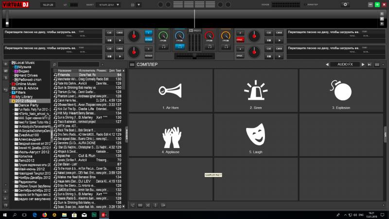The image size is (389, 219).
Task: Sort by Название column header
Action: (65, 71)
